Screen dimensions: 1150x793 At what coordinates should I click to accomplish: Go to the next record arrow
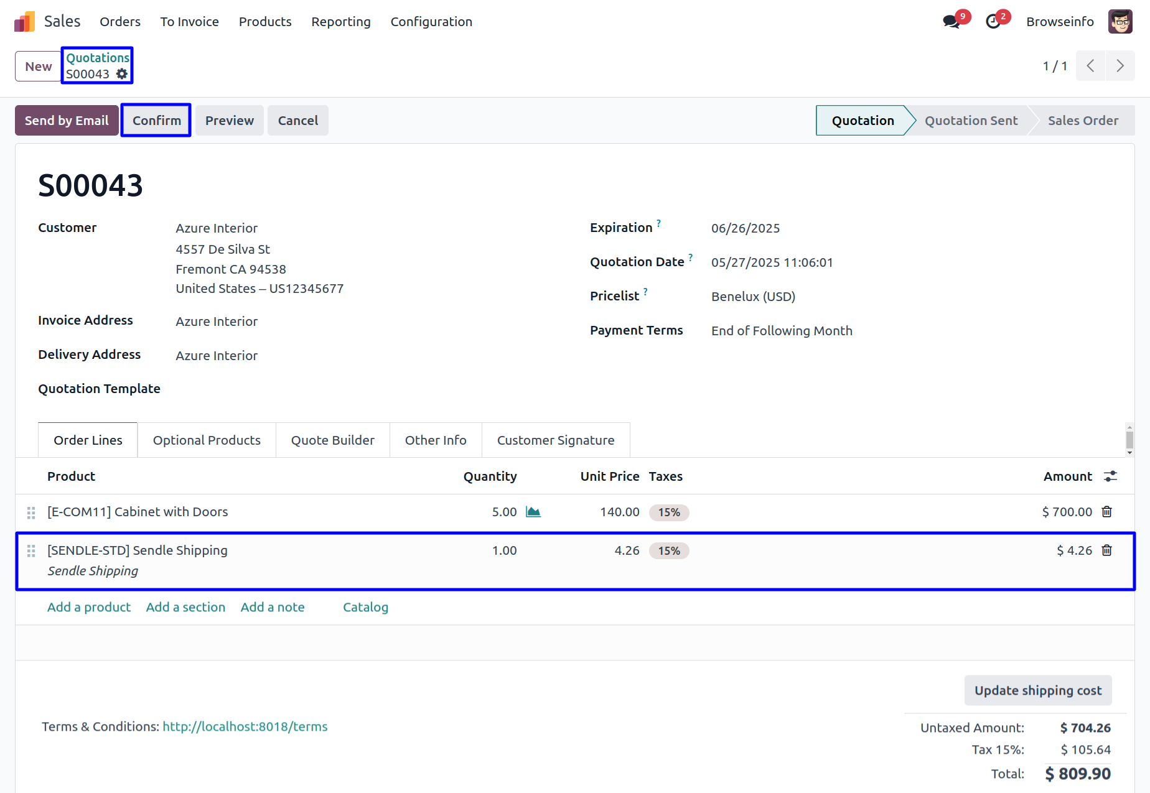(x=1120, y=66)
